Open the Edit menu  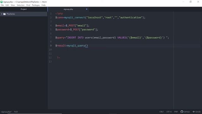(7, 5)
